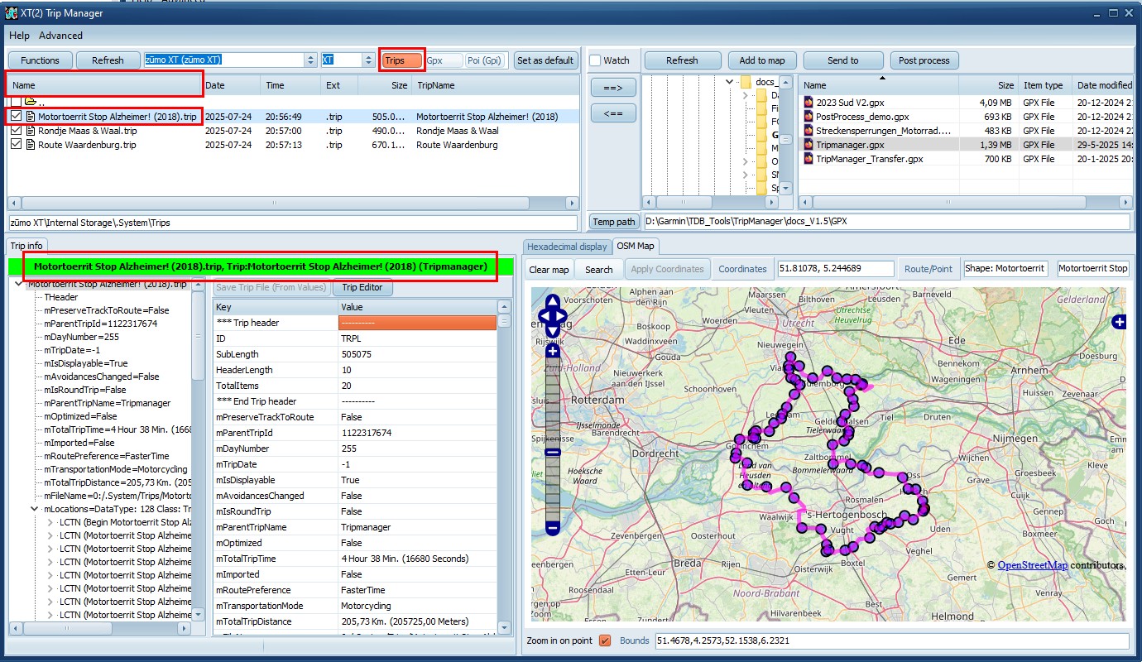Click the parent folder icon in the trips list
This screenshot has width=1142, height=662.
[31, 102]
